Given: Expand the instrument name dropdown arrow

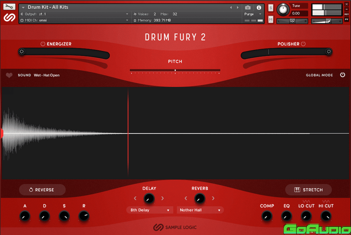Looking at the screenshot, I should 23,8.
